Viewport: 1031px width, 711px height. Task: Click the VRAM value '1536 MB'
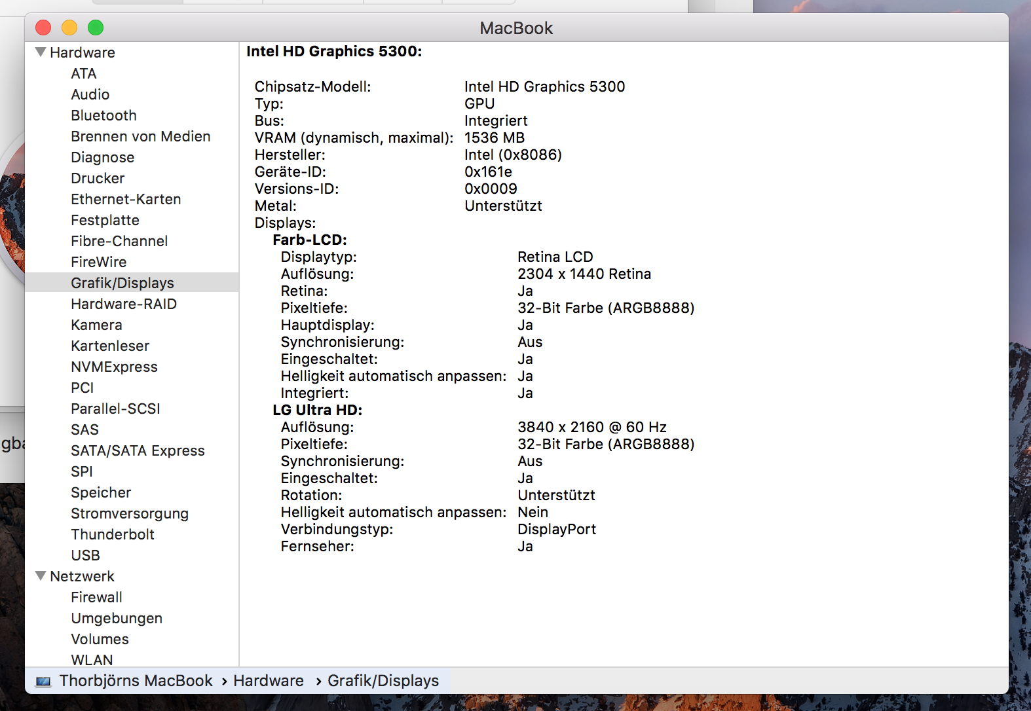pos(495,137)
